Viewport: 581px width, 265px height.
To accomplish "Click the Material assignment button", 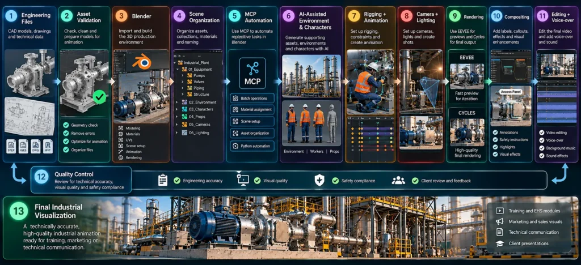I will [x=252, y=110].
